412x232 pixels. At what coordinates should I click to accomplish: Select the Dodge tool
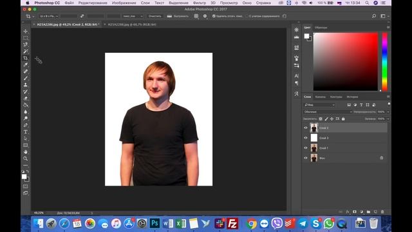26,119
